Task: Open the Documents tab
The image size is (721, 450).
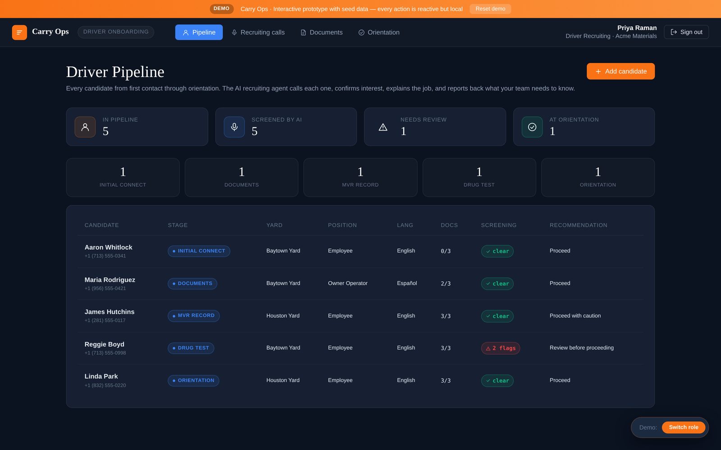Action: pos(321,32)
